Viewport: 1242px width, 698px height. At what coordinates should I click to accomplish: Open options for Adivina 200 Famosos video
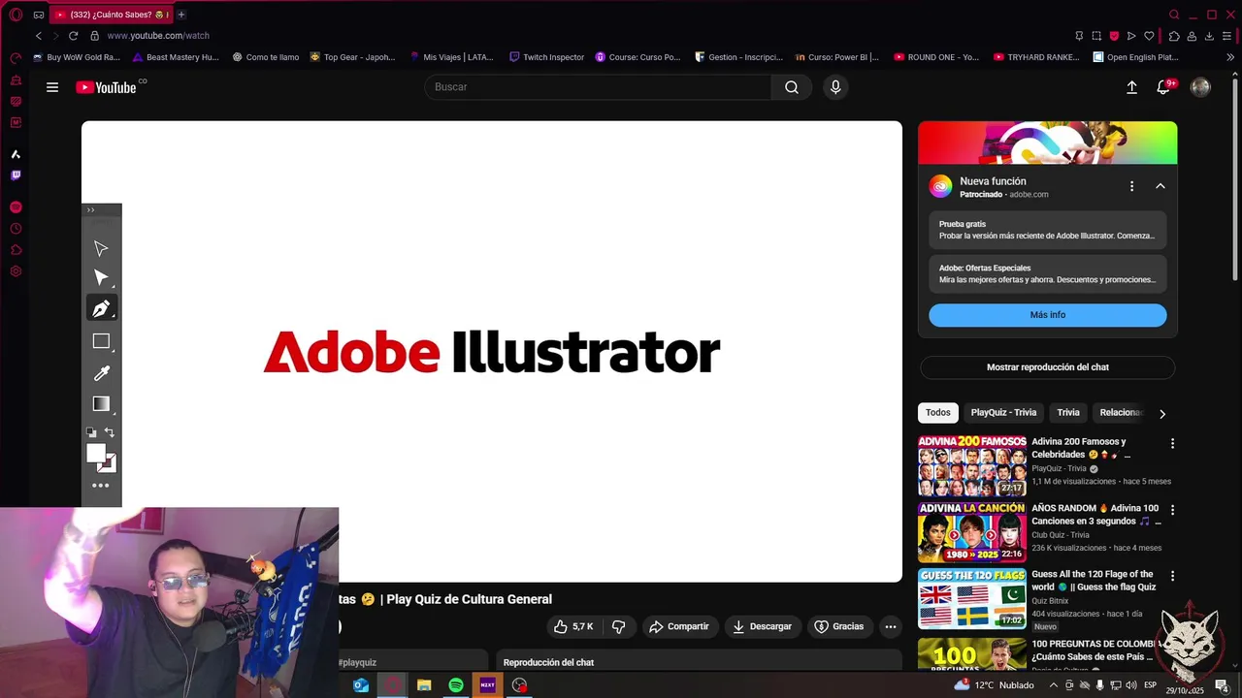pyautogui.click(x=1172, y=443)
